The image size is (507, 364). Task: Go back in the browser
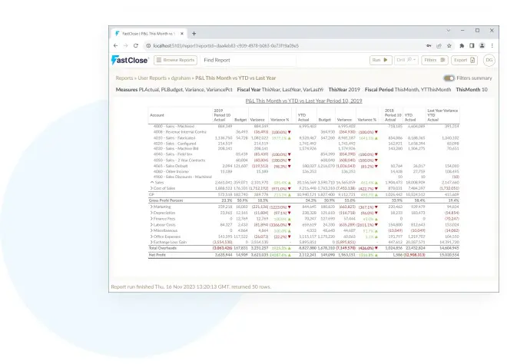[118, 46]
